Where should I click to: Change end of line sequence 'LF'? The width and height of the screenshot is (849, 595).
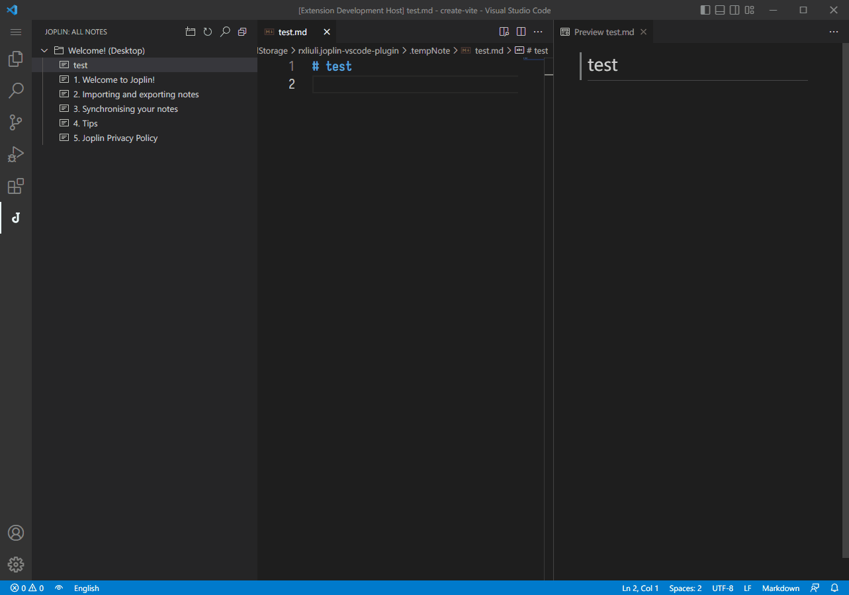747,588
